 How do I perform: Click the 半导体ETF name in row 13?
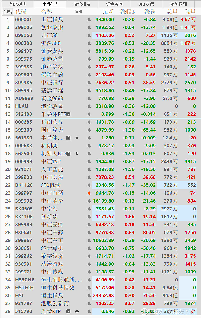point(53,114)
